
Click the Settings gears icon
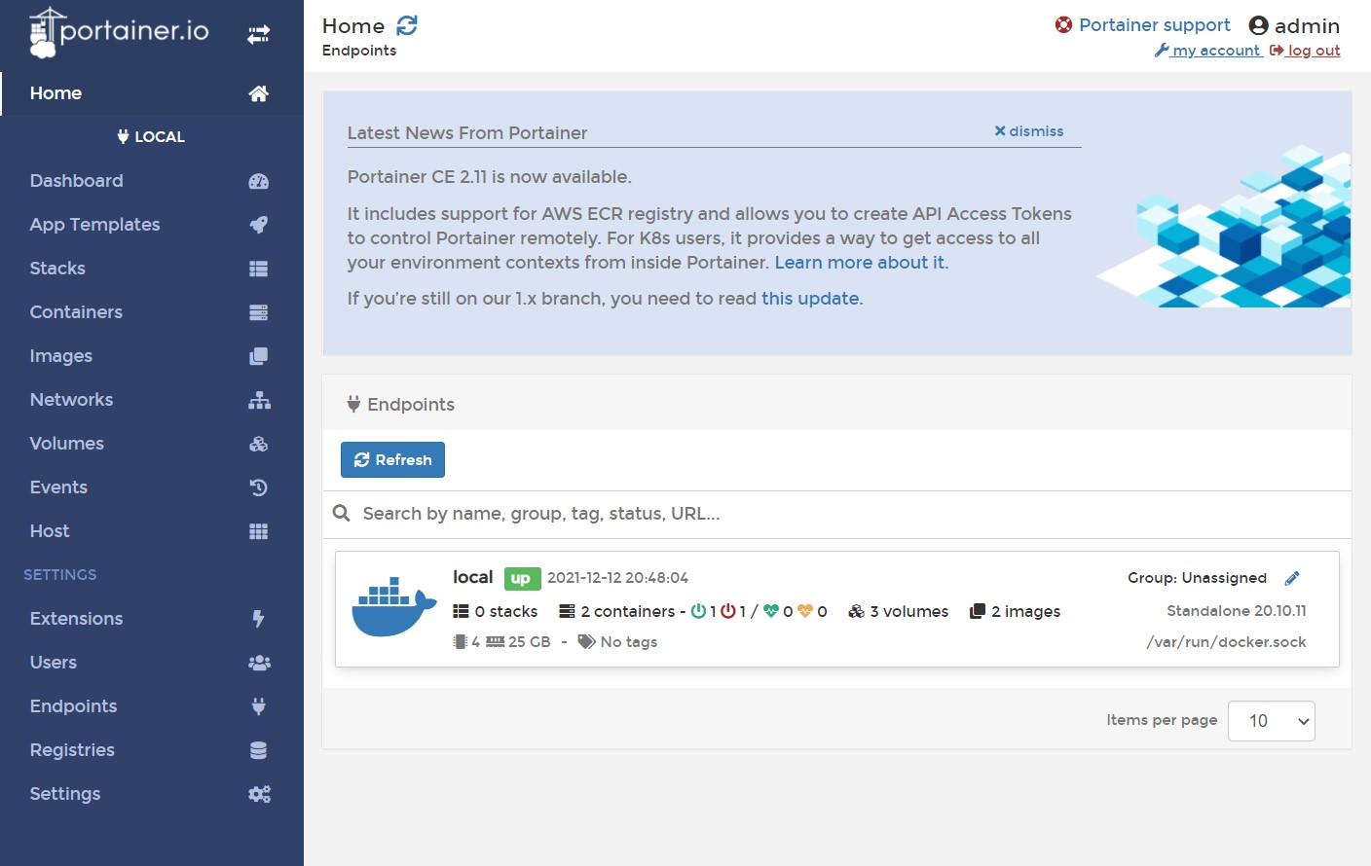click(259, 794)
